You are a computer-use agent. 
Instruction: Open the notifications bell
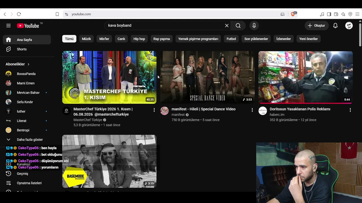[x=335, y=26]
